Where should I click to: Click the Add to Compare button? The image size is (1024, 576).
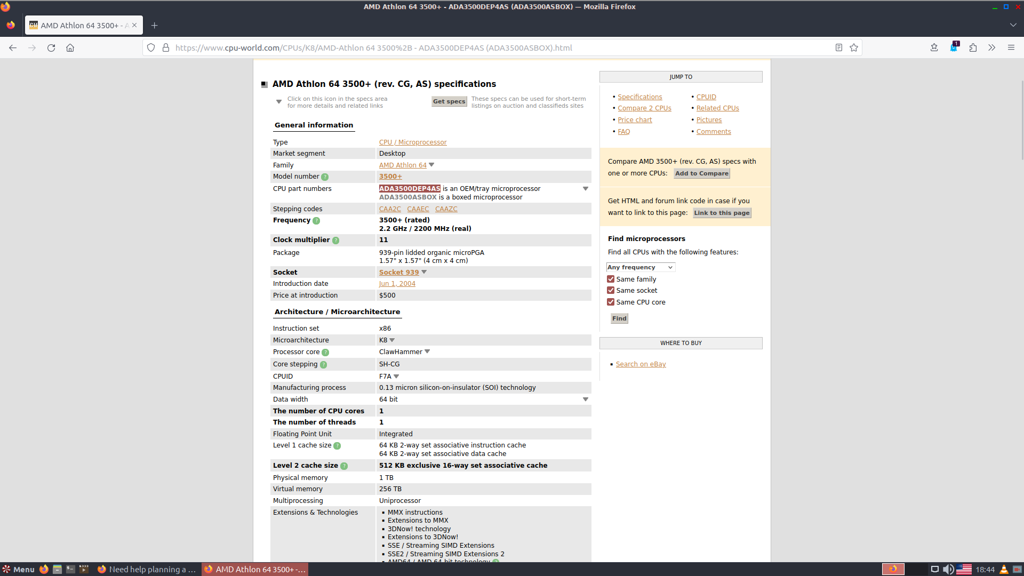click(x=702, y=172)
